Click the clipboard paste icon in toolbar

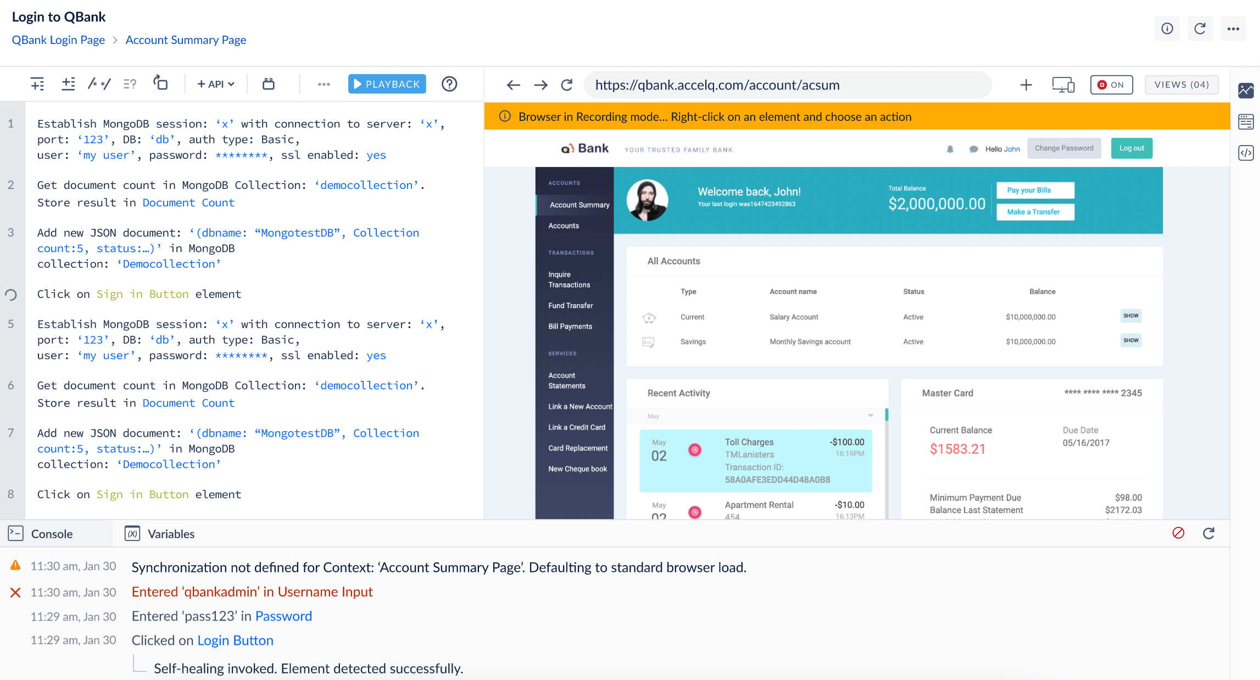pyautogui.click(x=268, y=84)
